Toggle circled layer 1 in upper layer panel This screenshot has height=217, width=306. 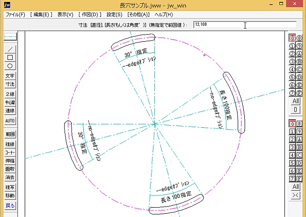[292, 46]
